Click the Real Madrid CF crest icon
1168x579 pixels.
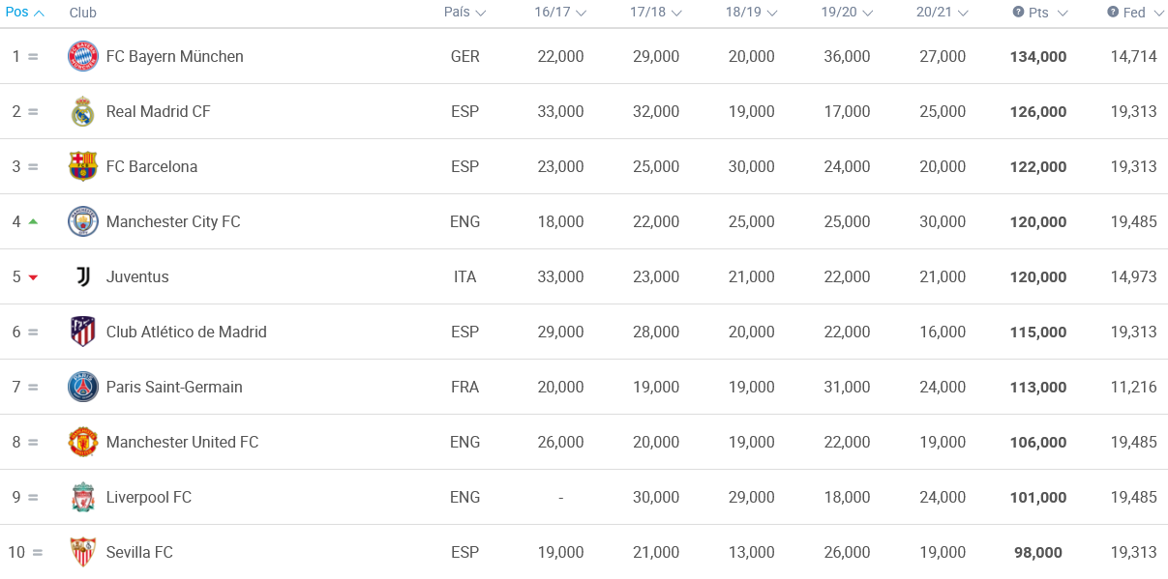[83, 111]
